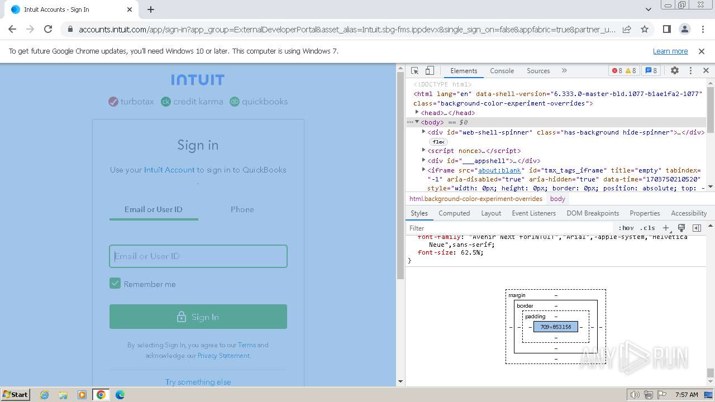715x402 pixels.
Task: Click the blue issues counter badge
Action: [x=651, y=71]
